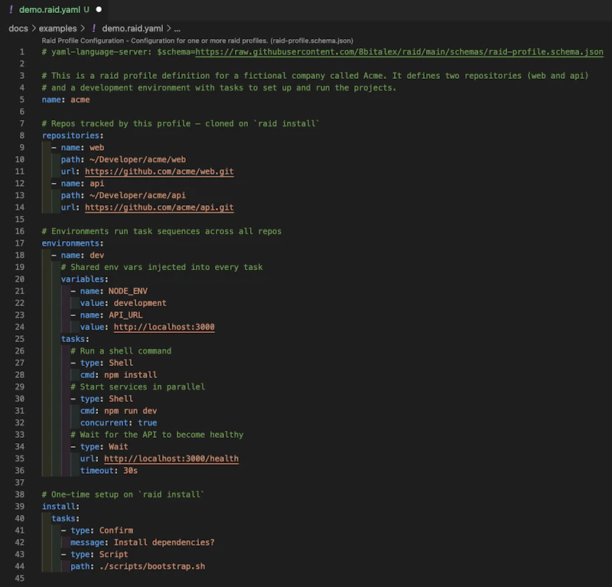Click the 'name: acme' line
Image resolution: width=612 pixels, height=587 pixels.
(x=66, y=99)
